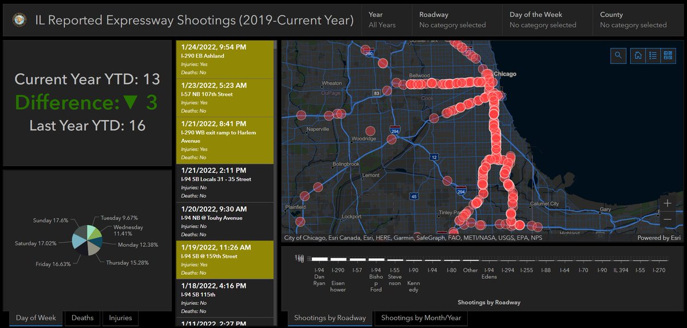
Task: Click the 'Last Year YTD: 16' text
Action: (x=87, y=125)
